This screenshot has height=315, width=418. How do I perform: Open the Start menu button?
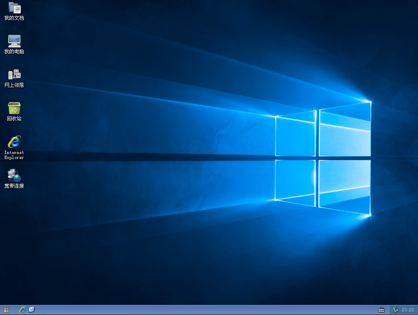tap(7, 310)
